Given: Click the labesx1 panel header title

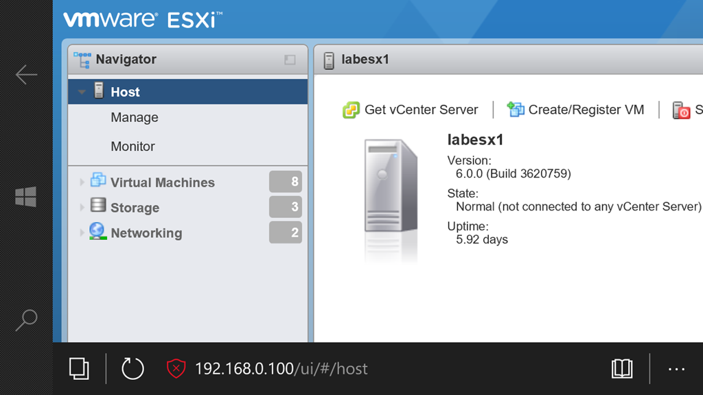Looking at the screenshot, I should tap(365, 59).
